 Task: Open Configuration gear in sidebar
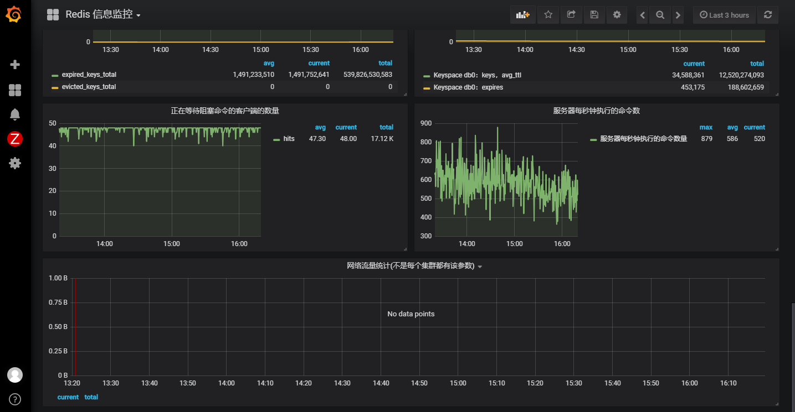(15, 163)
